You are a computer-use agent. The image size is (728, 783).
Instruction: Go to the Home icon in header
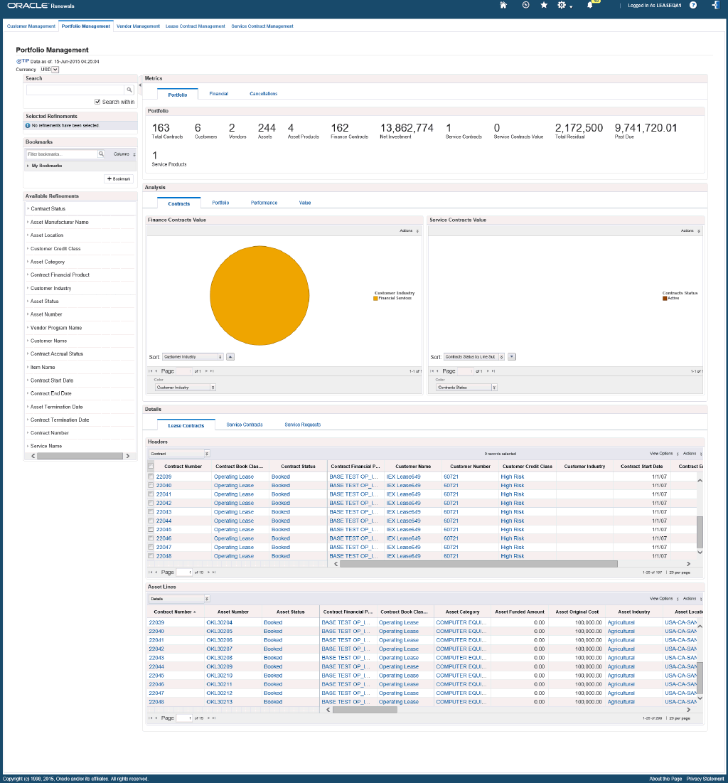point(503,5)
